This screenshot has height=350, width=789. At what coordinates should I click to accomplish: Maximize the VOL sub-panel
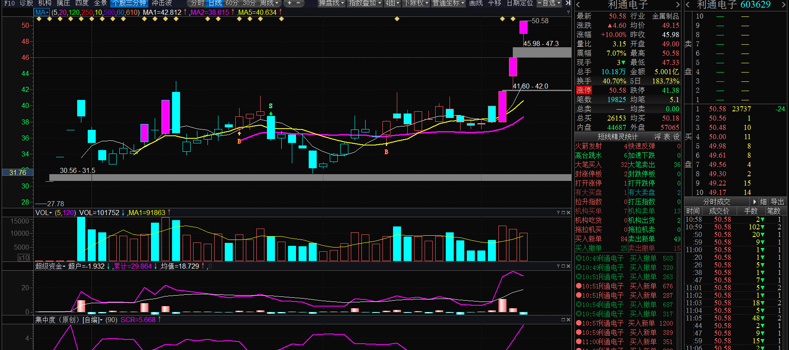click(x=563, y=213)
